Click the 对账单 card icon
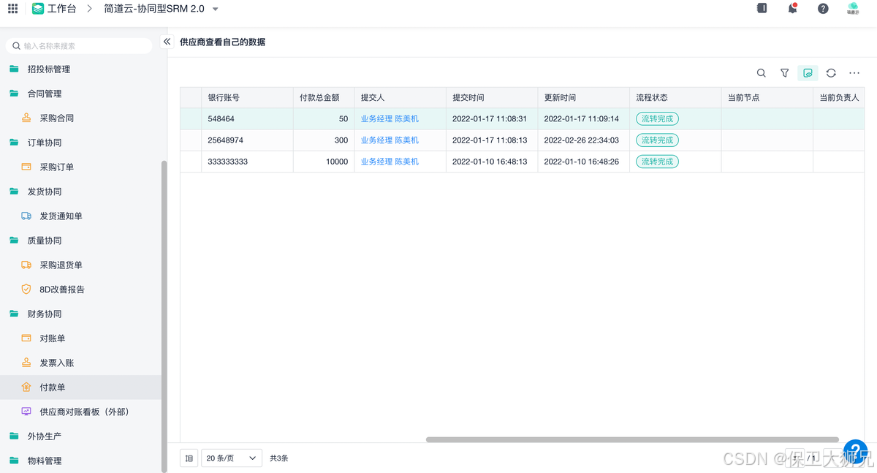 coord(26,338)
